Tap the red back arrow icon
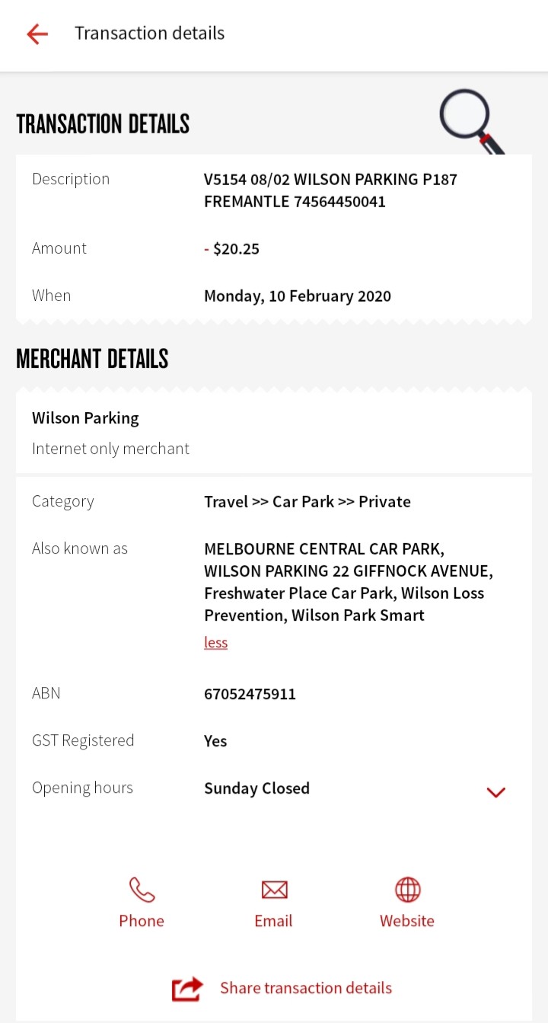 click(x=37, y=34)
